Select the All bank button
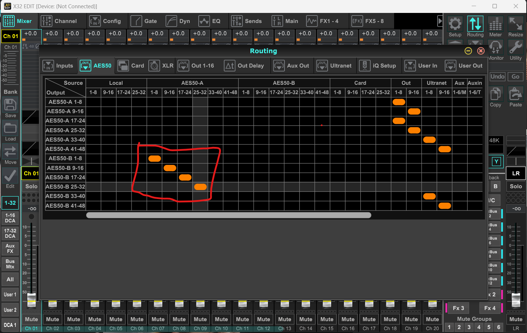 [x=10, y=279]
